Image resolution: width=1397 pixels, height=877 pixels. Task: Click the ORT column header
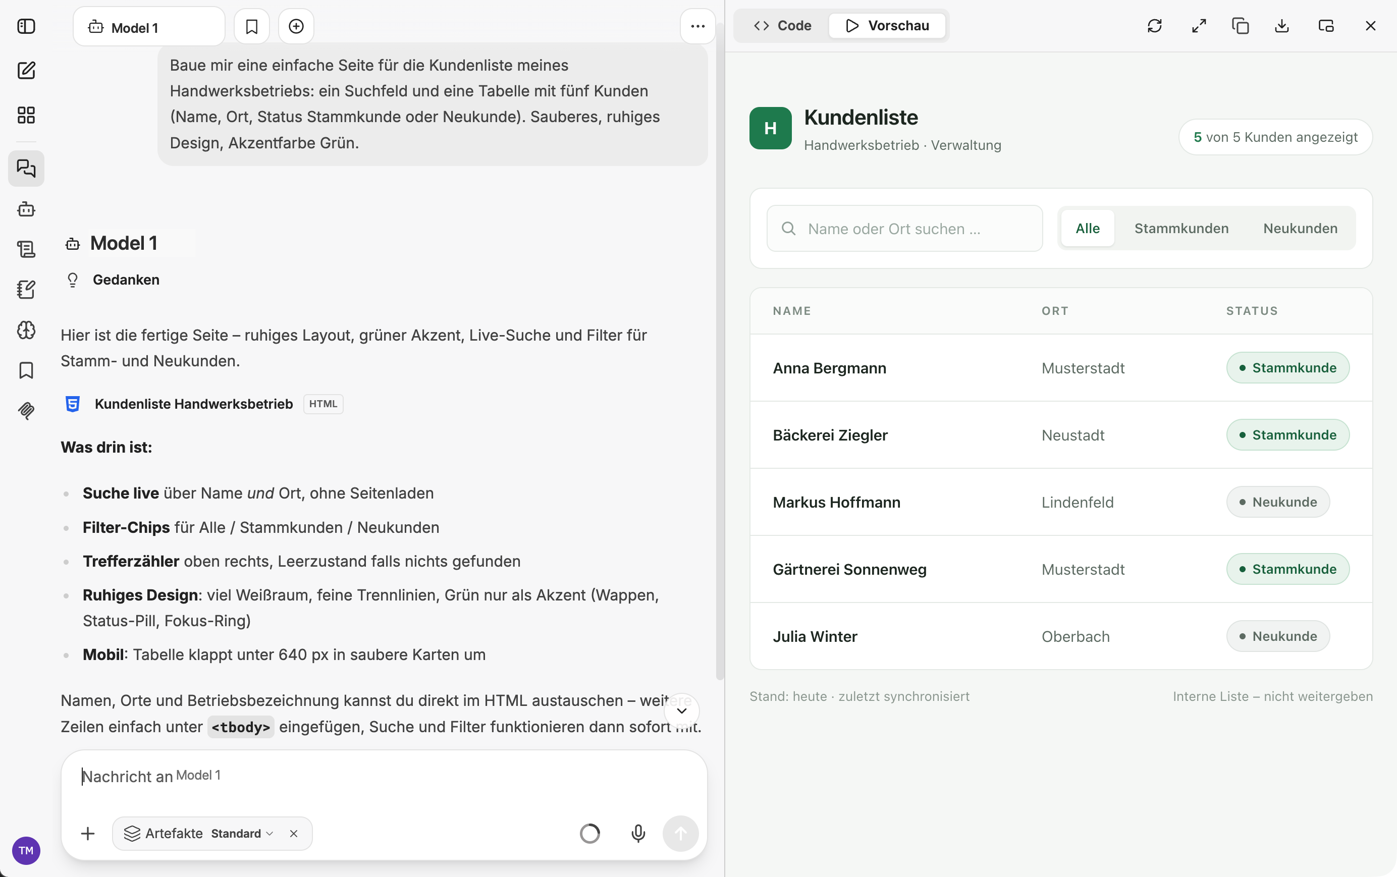point(1055,311)
